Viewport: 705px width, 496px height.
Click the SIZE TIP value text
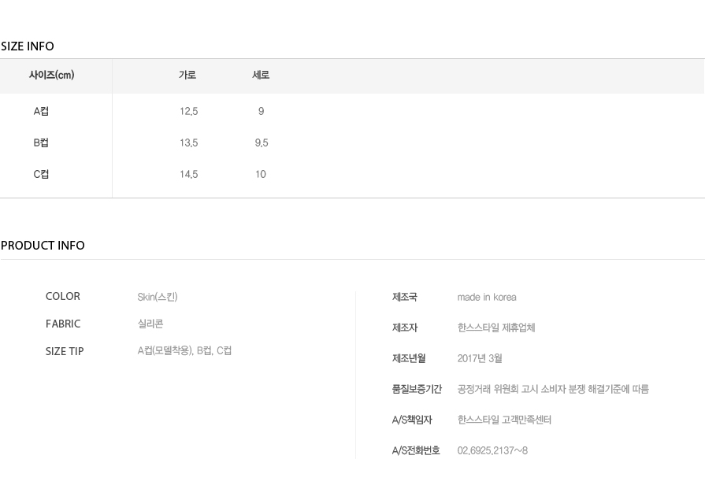[x=184, y=351]
